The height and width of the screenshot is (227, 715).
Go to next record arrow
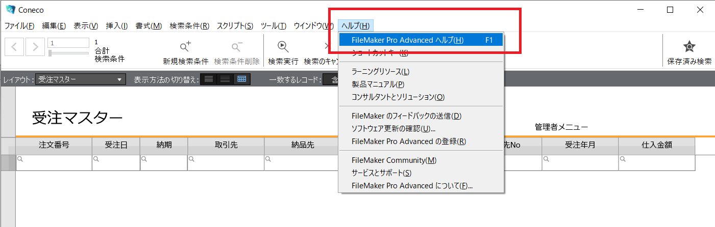[35, 47]
